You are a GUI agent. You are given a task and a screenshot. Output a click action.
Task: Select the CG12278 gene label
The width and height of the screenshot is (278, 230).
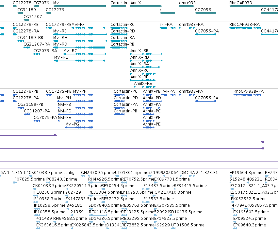tap(22, 3)
